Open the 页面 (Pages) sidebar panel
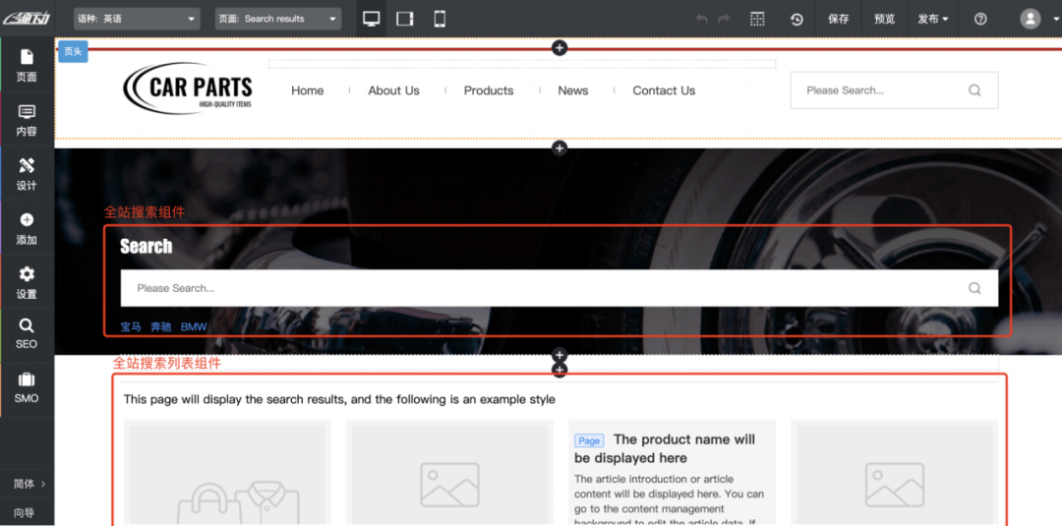Viewport: 1062px width, 526px height. (27, 65)
